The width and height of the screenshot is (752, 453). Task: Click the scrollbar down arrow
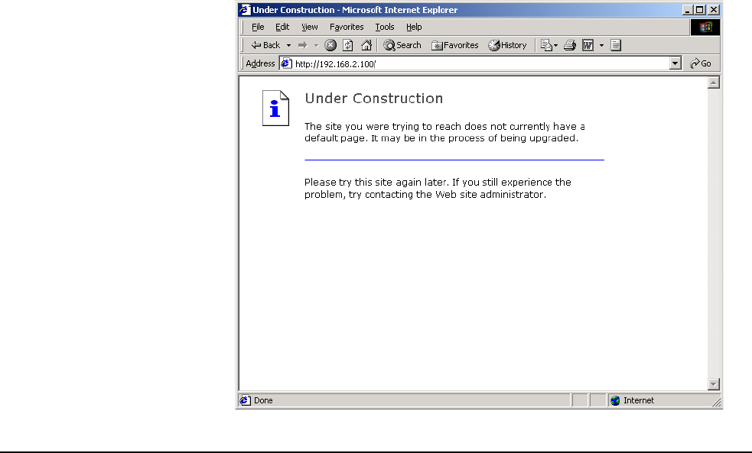(713, 384)
